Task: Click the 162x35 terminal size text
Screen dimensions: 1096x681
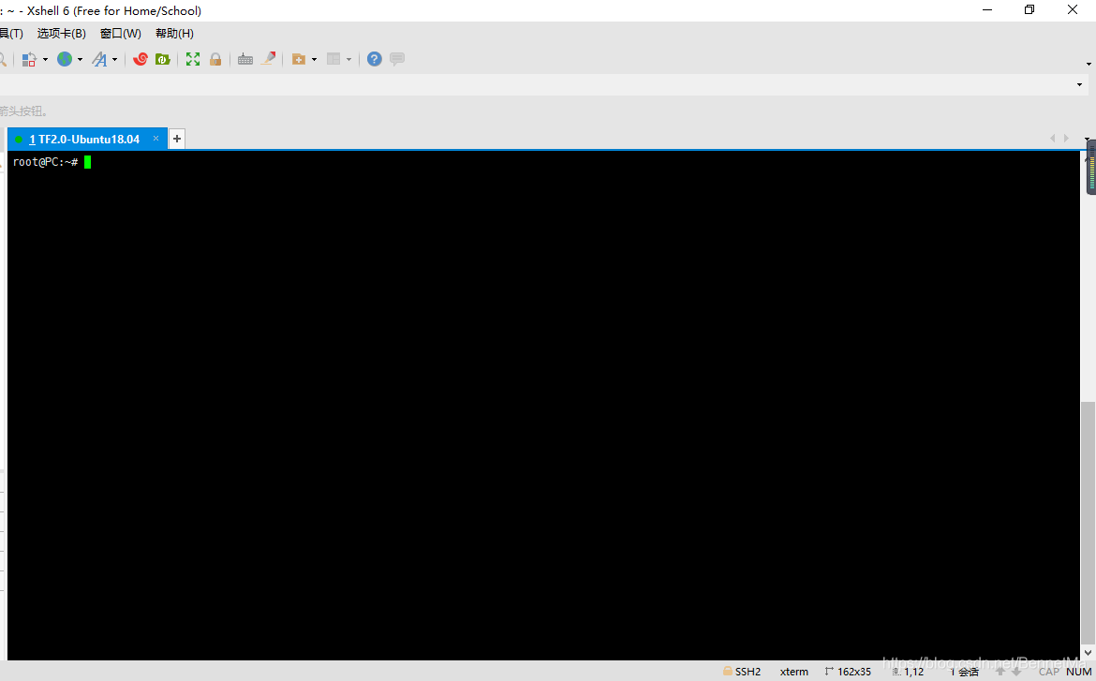Action: (854, 672)
